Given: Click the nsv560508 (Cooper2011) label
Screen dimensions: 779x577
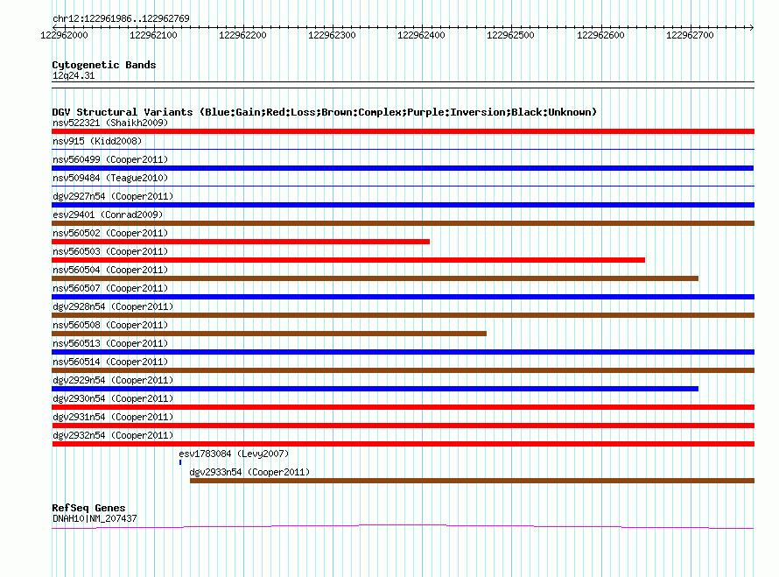Looking at the screenshot, I should (110, 325).
